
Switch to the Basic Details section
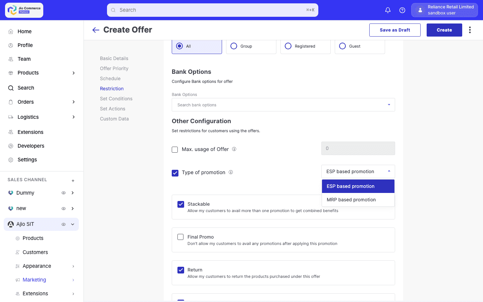114,58
